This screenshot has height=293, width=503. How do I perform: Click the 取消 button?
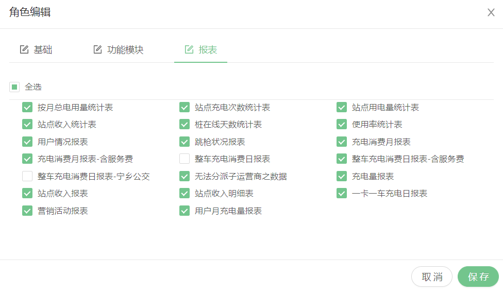tap(431, 277)
